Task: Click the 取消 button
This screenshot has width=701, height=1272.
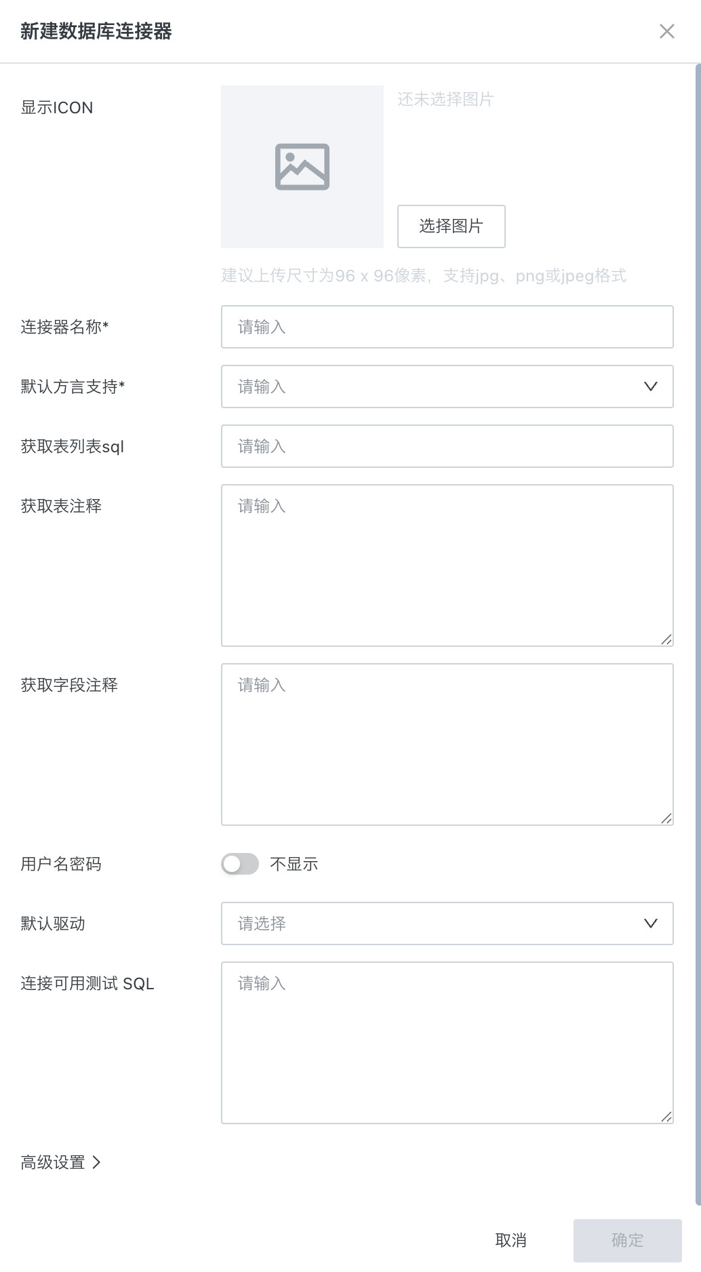Action: [x=511, y=1240]
